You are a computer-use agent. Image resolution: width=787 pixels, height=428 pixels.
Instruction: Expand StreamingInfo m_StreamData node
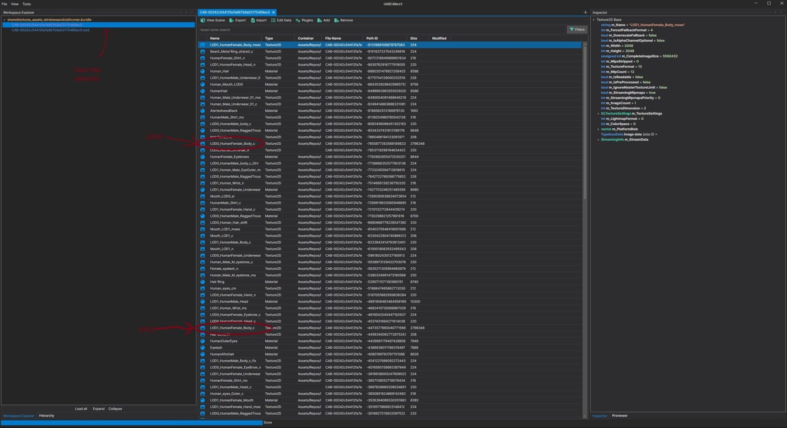598,140
